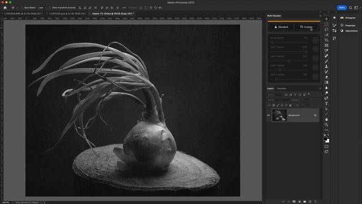The image size is (362, 204).
Task: Click the foreground color swatch
Action: (325, 139)
